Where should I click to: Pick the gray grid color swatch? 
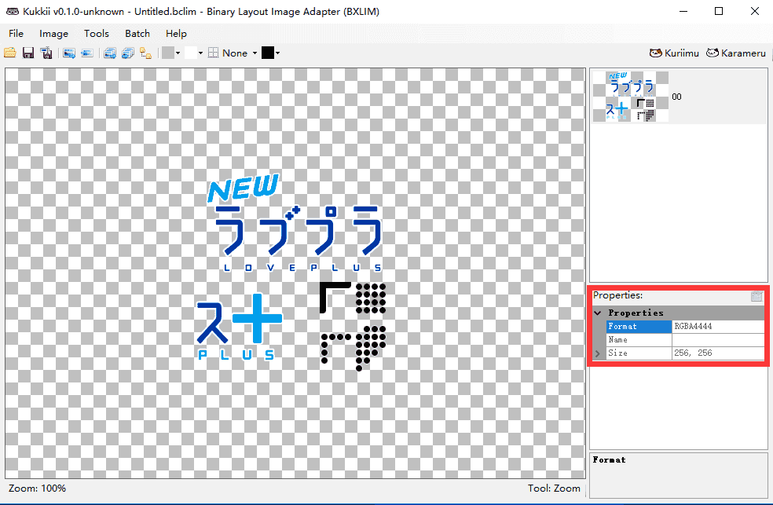coord(168,53)
